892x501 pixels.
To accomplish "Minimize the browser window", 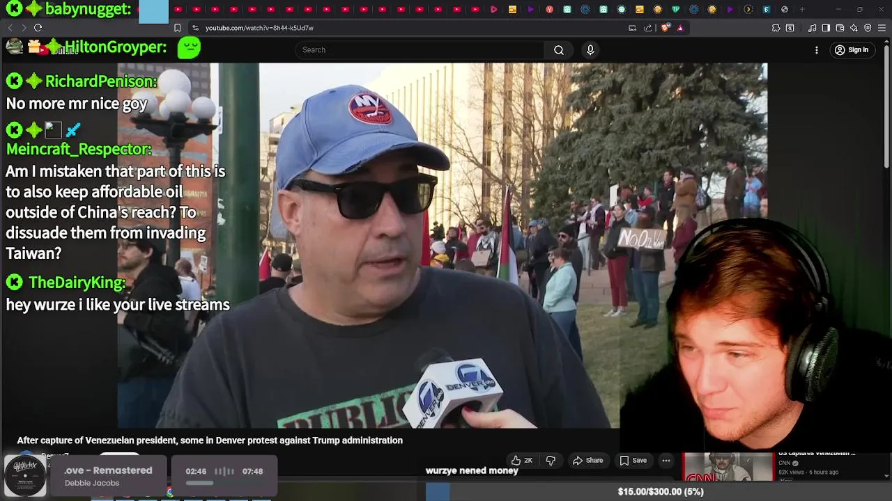I will (838, 9).
